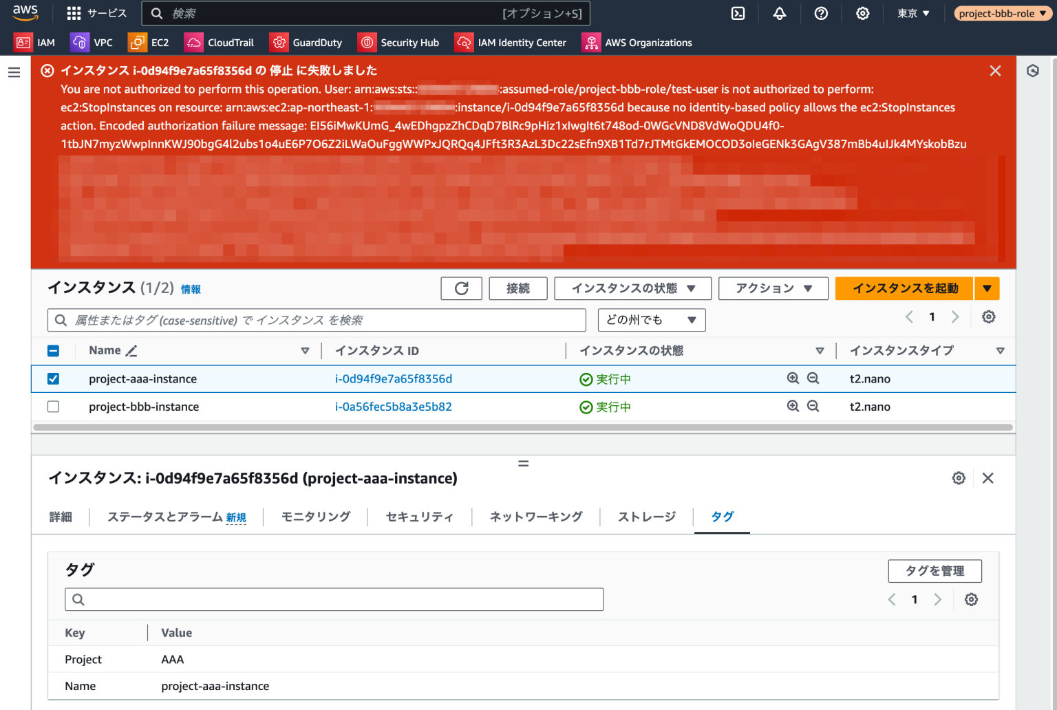Open the instance state filter どの州でも
The image size is (1057, 710).
(650, 320)
